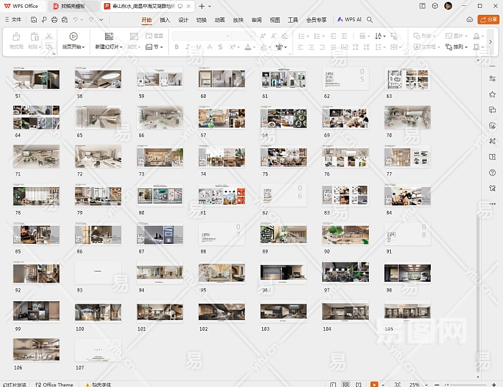Screen dimensions: 503x387
Task: Select slide thumbnail number 82
Action: [284, 195]
